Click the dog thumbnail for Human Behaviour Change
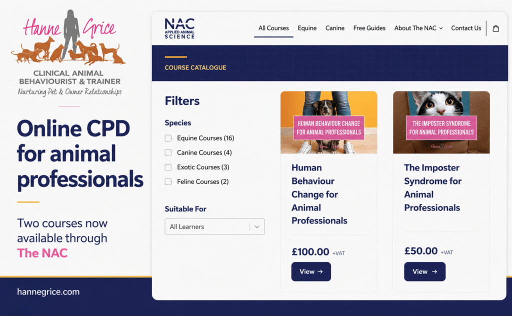Viewport: 512px width, 316px height. tap(329, 122)
